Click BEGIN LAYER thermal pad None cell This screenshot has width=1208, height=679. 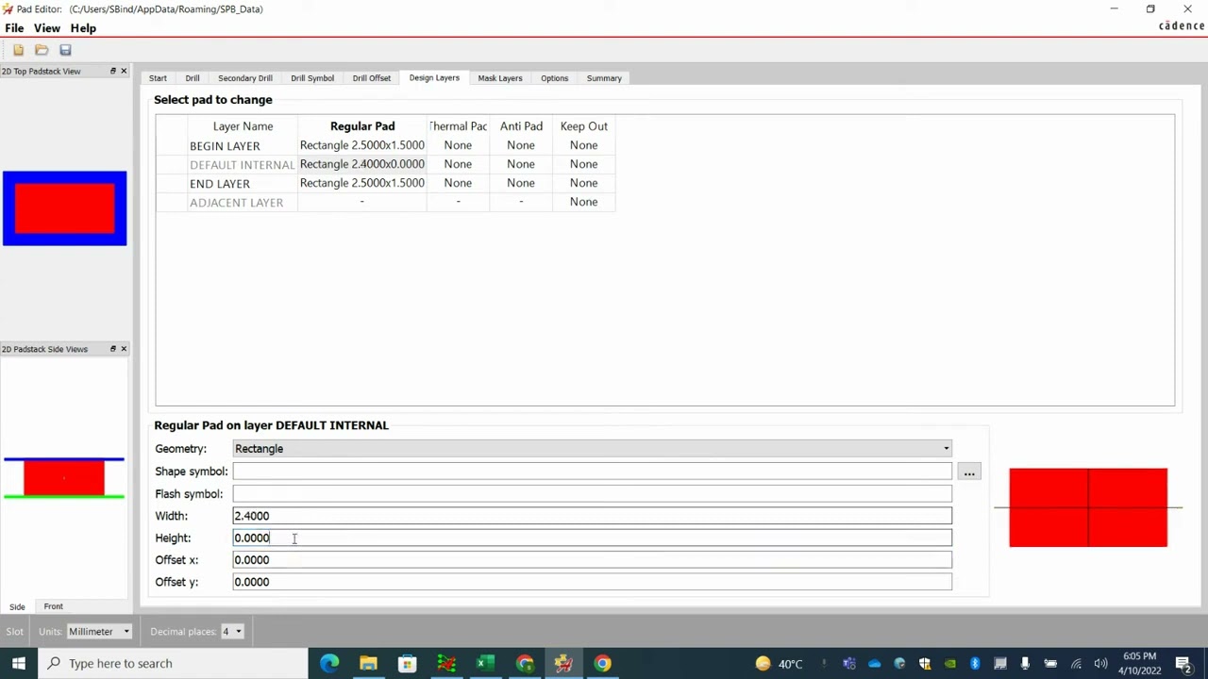(458, 145)
